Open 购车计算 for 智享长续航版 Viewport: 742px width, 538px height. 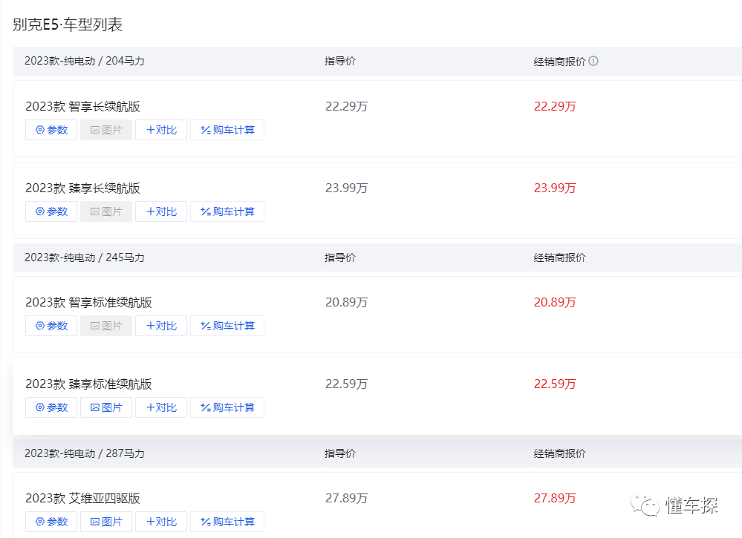227,130
